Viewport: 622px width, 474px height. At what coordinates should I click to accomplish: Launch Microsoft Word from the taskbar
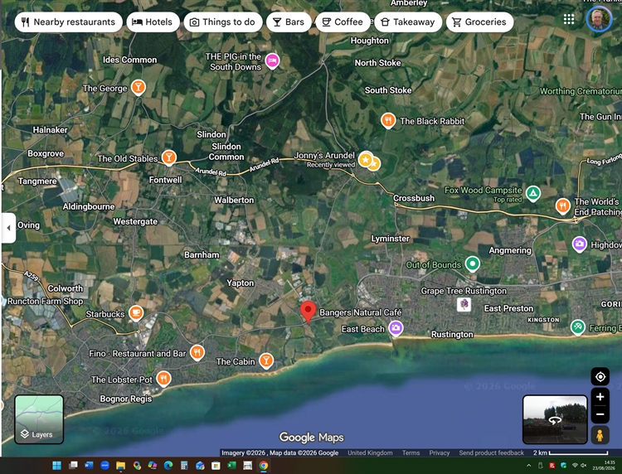[x=89, y=465]
